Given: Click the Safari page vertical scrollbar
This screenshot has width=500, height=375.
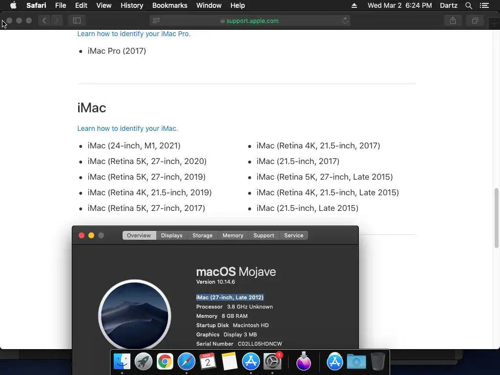Looking at the screenshot, I should 496,218.
